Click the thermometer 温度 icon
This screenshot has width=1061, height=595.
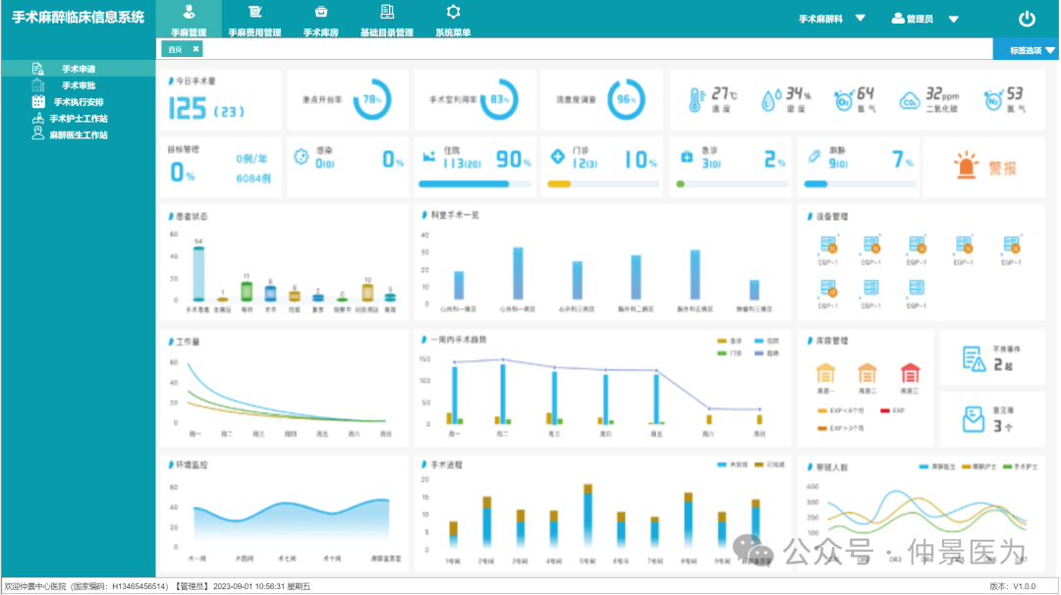pos(697,98)
